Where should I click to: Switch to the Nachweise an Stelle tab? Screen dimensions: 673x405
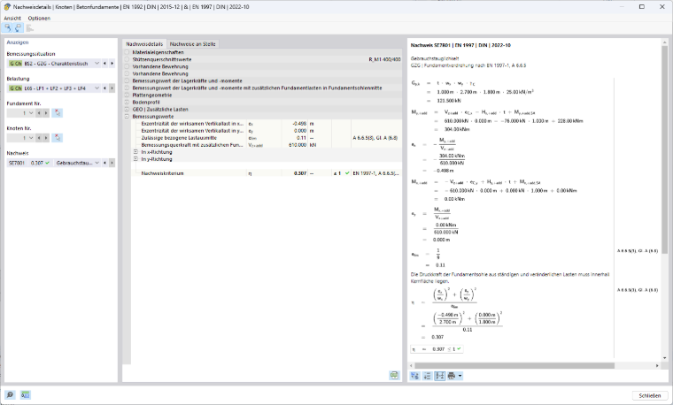tap(192, 44)
